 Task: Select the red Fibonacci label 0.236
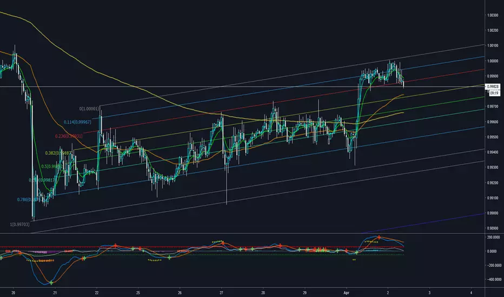(x=69, y=136)
